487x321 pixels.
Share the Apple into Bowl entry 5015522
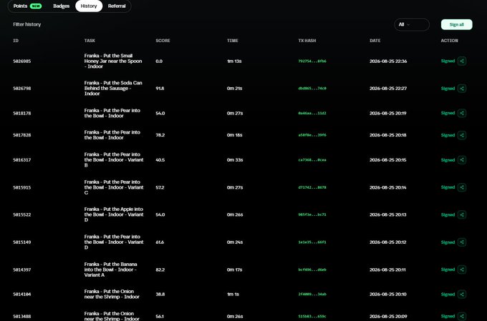click(x=461, y=214)
